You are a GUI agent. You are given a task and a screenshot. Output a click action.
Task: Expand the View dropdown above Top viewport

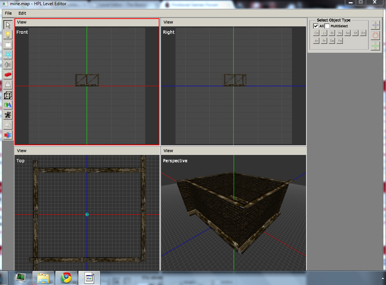tap(22, 151)
